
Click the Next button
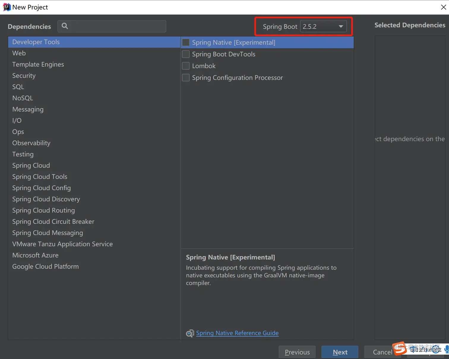pyautogui.click(x=340, y=352)
